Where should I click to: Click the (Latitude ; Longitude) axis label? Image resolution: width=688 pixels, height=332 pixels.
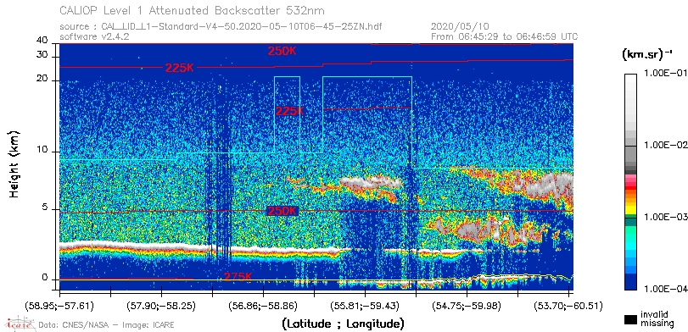pyautogui.click(x=343, y=324)
